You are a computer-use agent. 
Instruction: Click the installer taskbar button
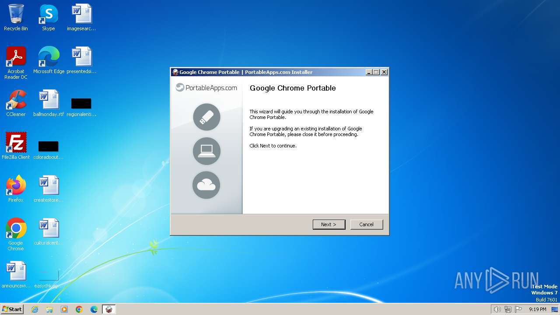point(109,309)
